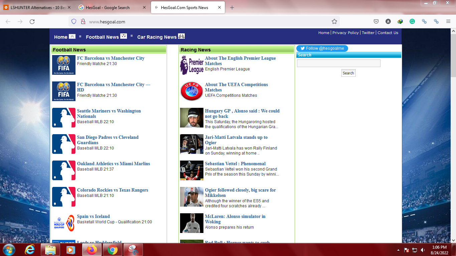The width and height of the screenshot is (456, 256).
Task: Open Oakland Athletics vs Miami Marlins link
Action: pos(114,164)
